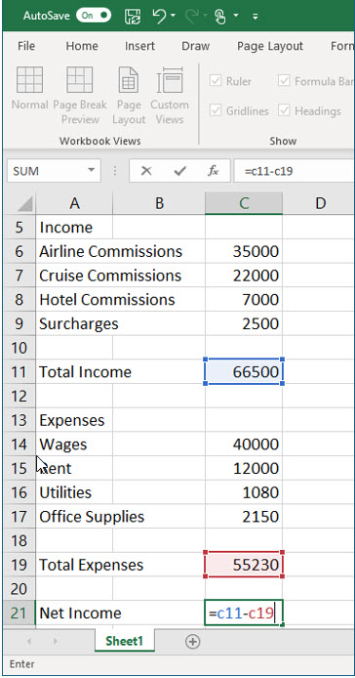Select the Page Layout view
The image size is (355, 678).
point(129,96)
